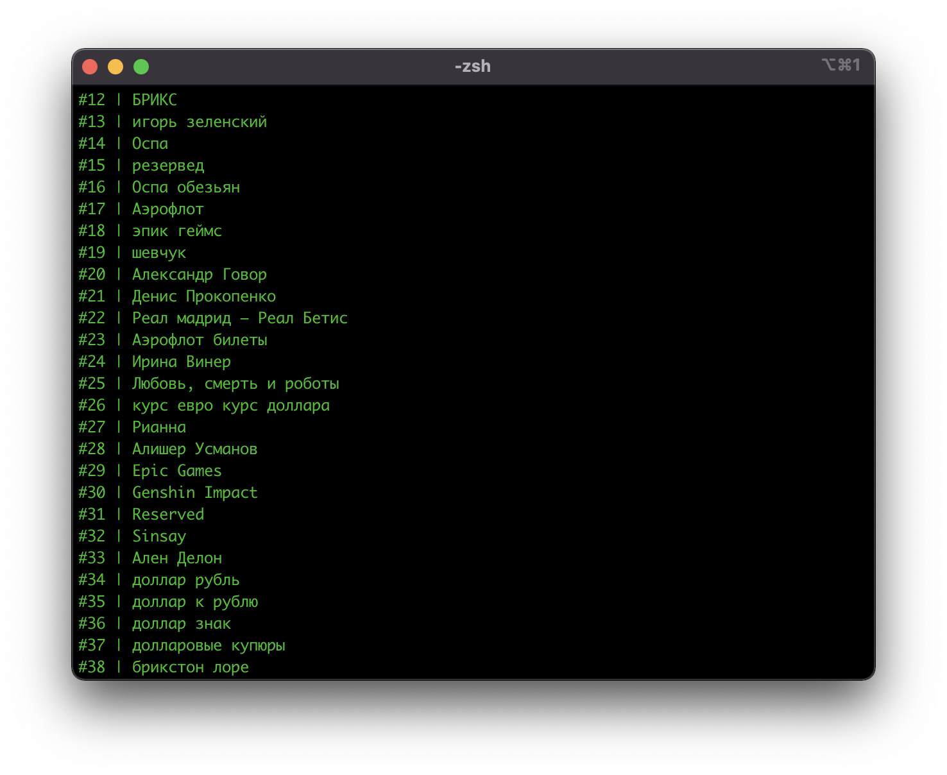Click the Александр Говор entry

click(199, 275)
